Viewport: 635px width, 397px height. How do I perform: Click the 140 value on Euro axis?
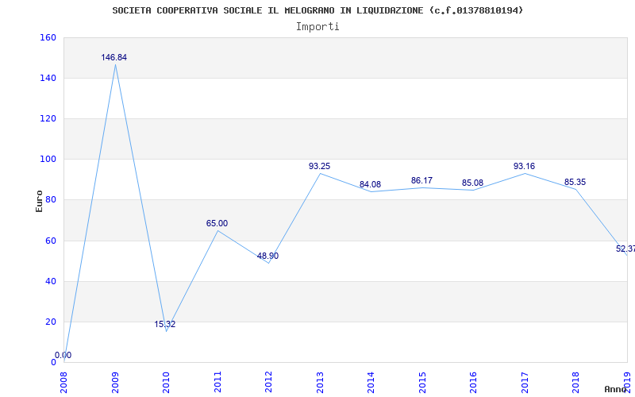(48, 78)
